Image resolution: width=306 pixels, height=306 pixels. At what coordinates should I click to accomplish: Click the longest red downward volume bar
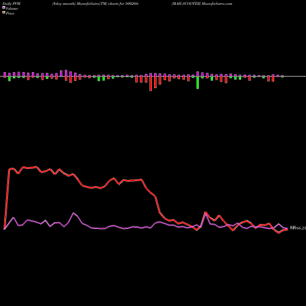pos(151,83)
